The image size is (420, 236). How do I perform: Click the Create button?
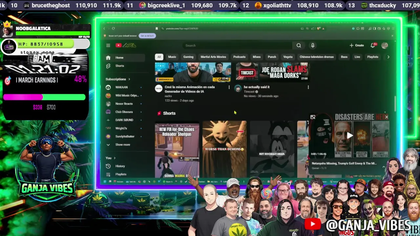point(357,46)
